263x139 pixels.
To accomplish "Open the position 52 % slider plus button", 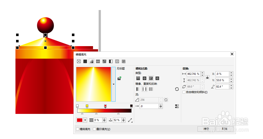I will (x=123, y=120).
